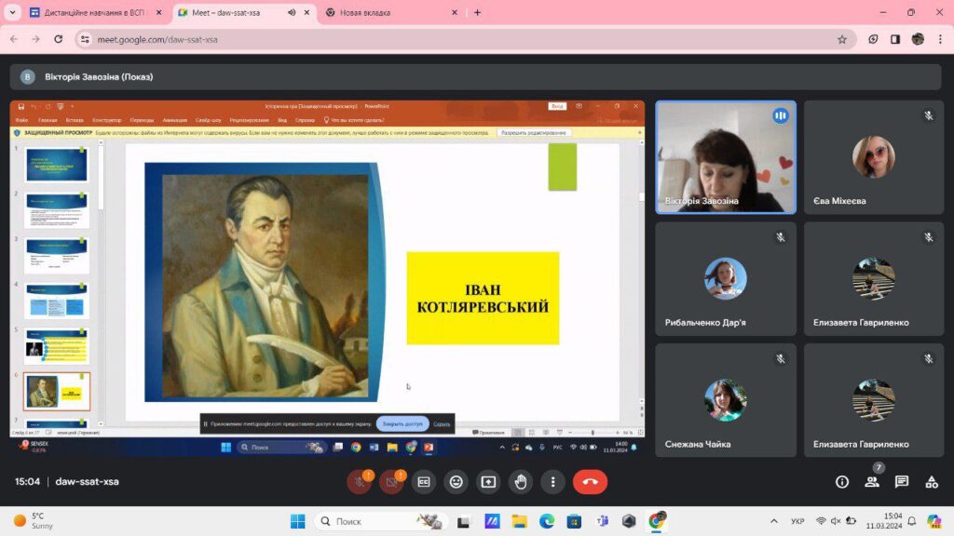Open the Chrome tab search dropdown
This screenshot has height=536, width=954.
point(12,12)
